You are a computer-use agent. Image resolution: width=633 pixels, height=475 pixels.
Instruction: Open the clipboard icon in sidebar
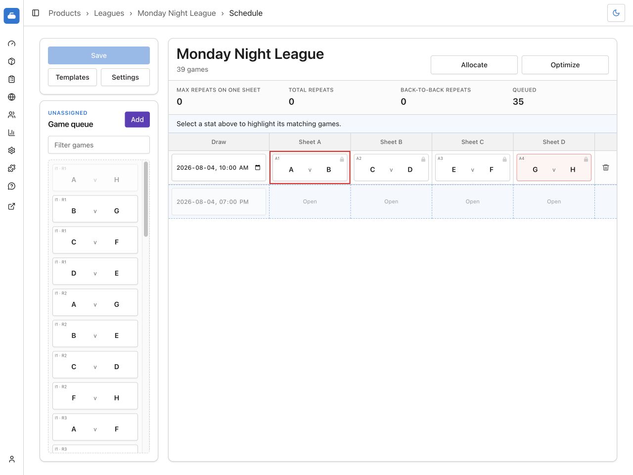(12, 79)
